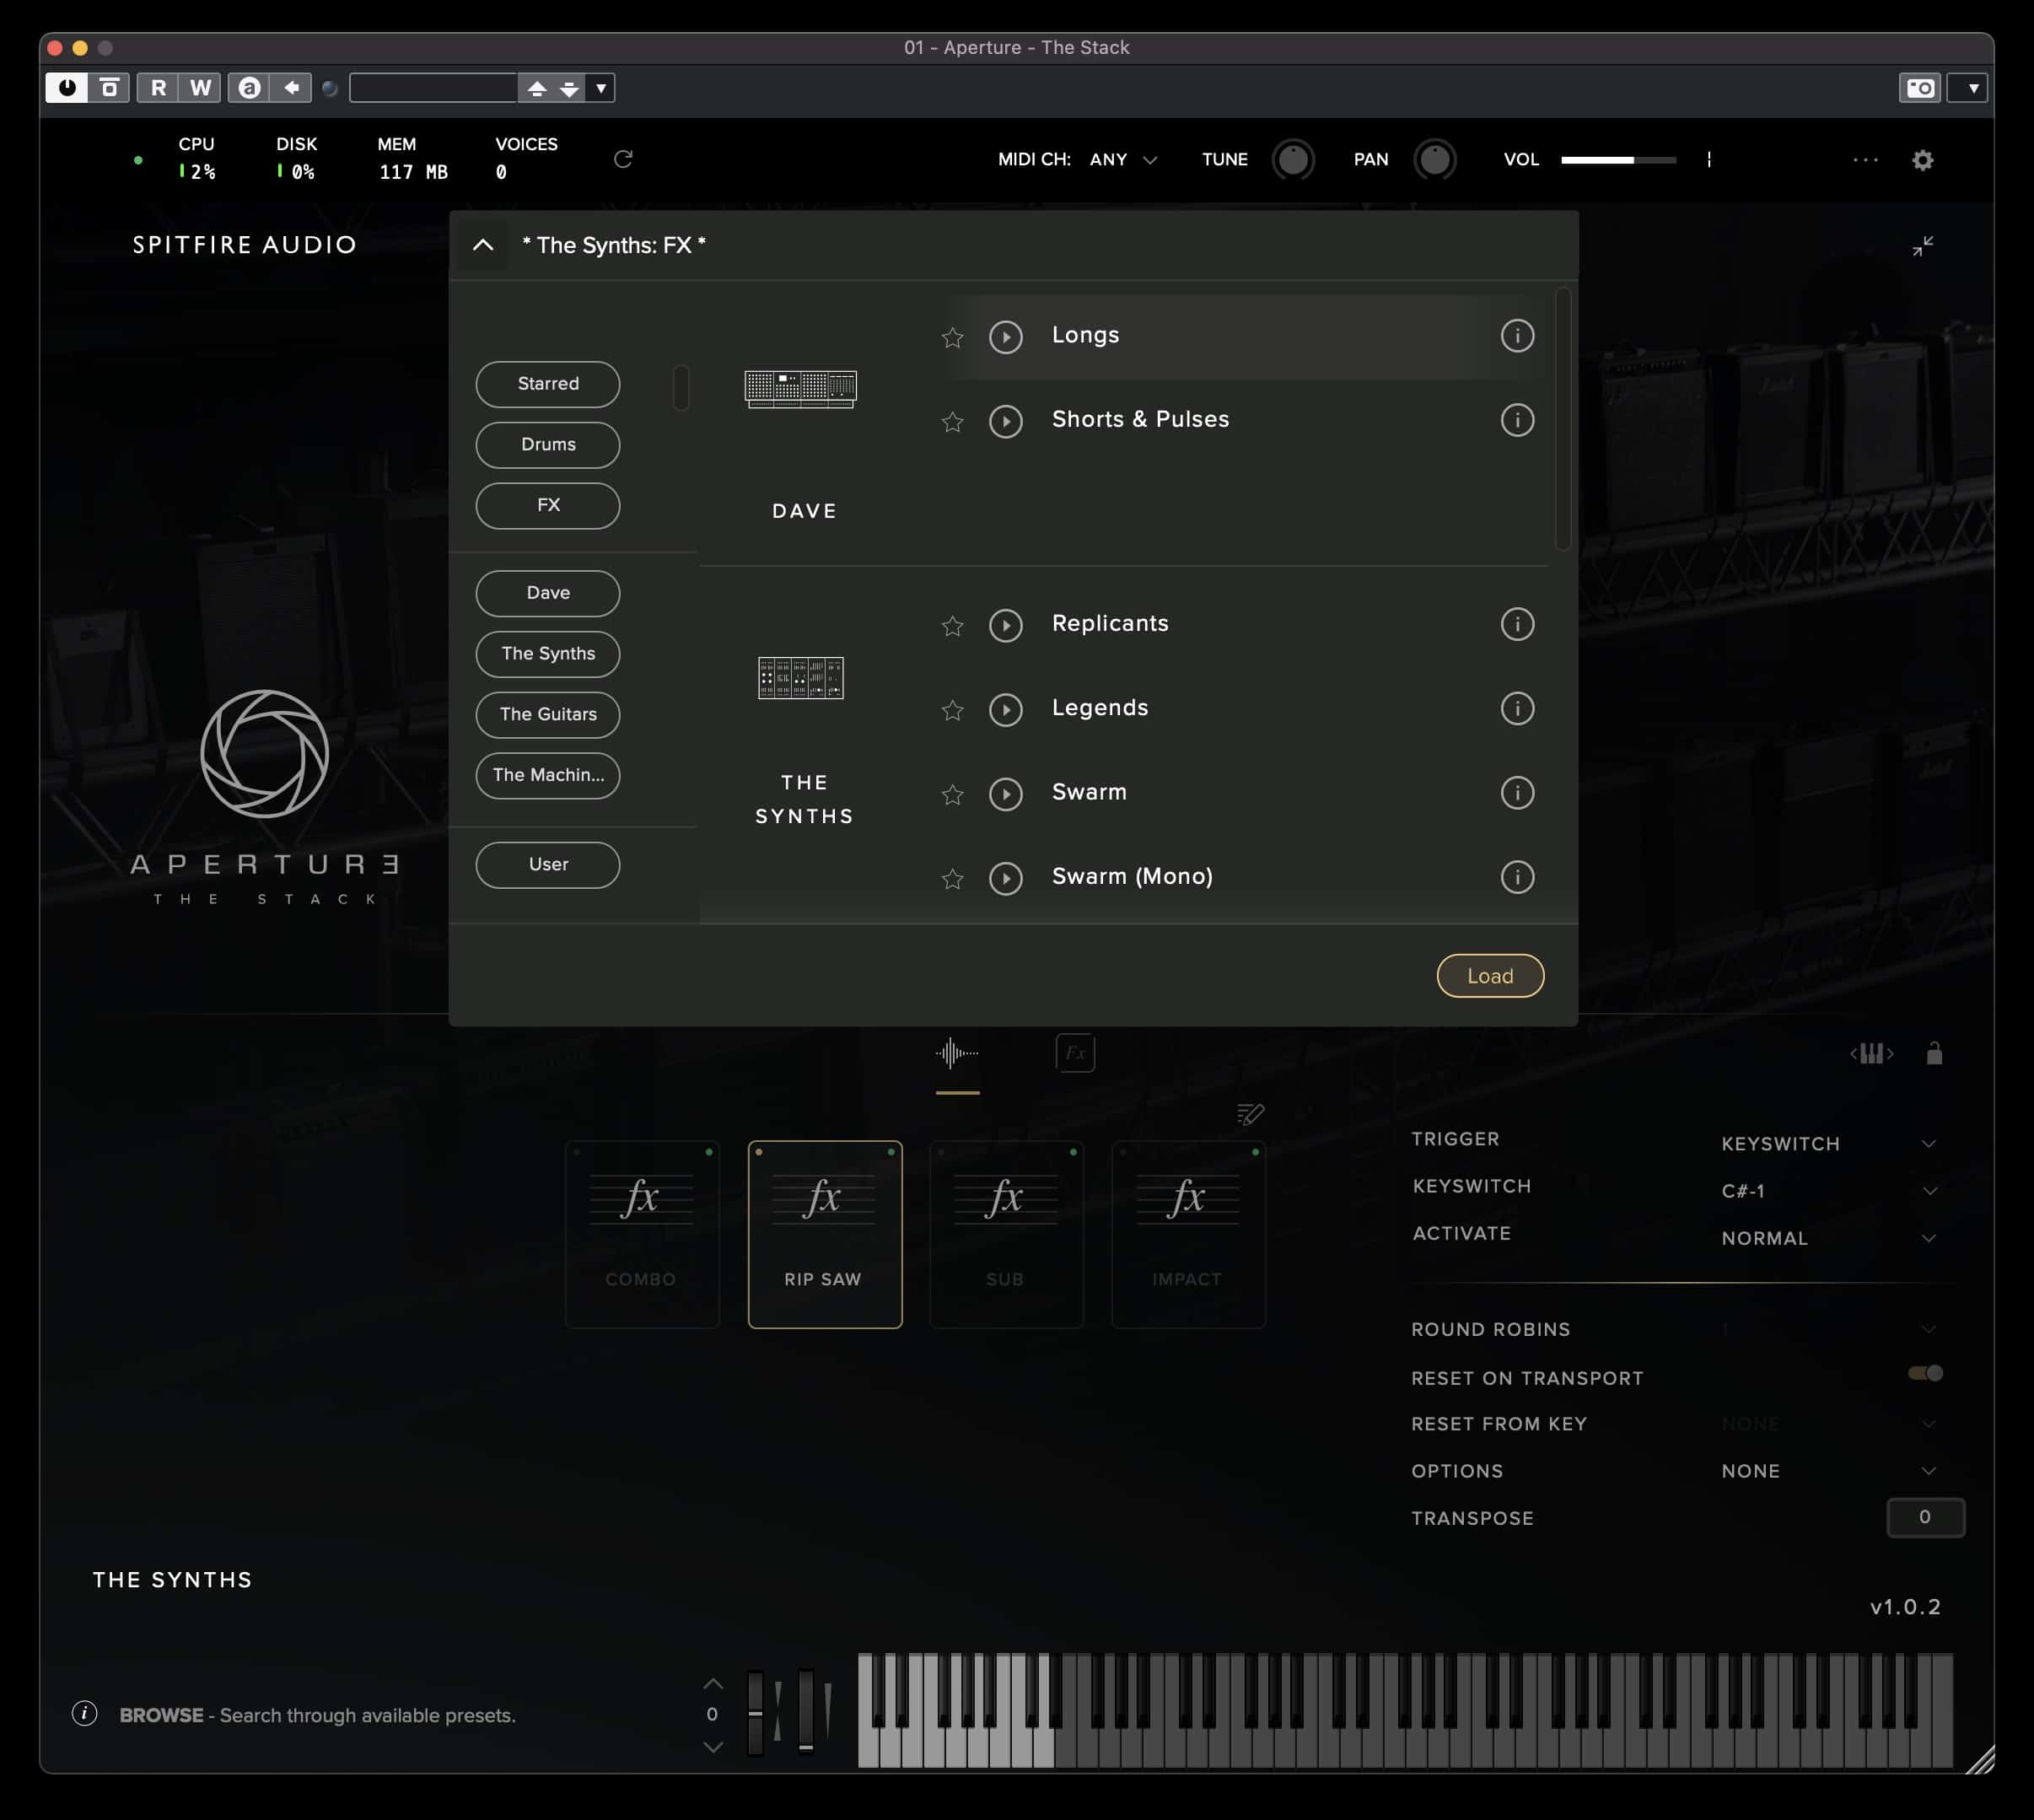Screen dimensions: 2034x1820
Task: Open the Options None dropdown
Action: click(x=1828, y=1471)
